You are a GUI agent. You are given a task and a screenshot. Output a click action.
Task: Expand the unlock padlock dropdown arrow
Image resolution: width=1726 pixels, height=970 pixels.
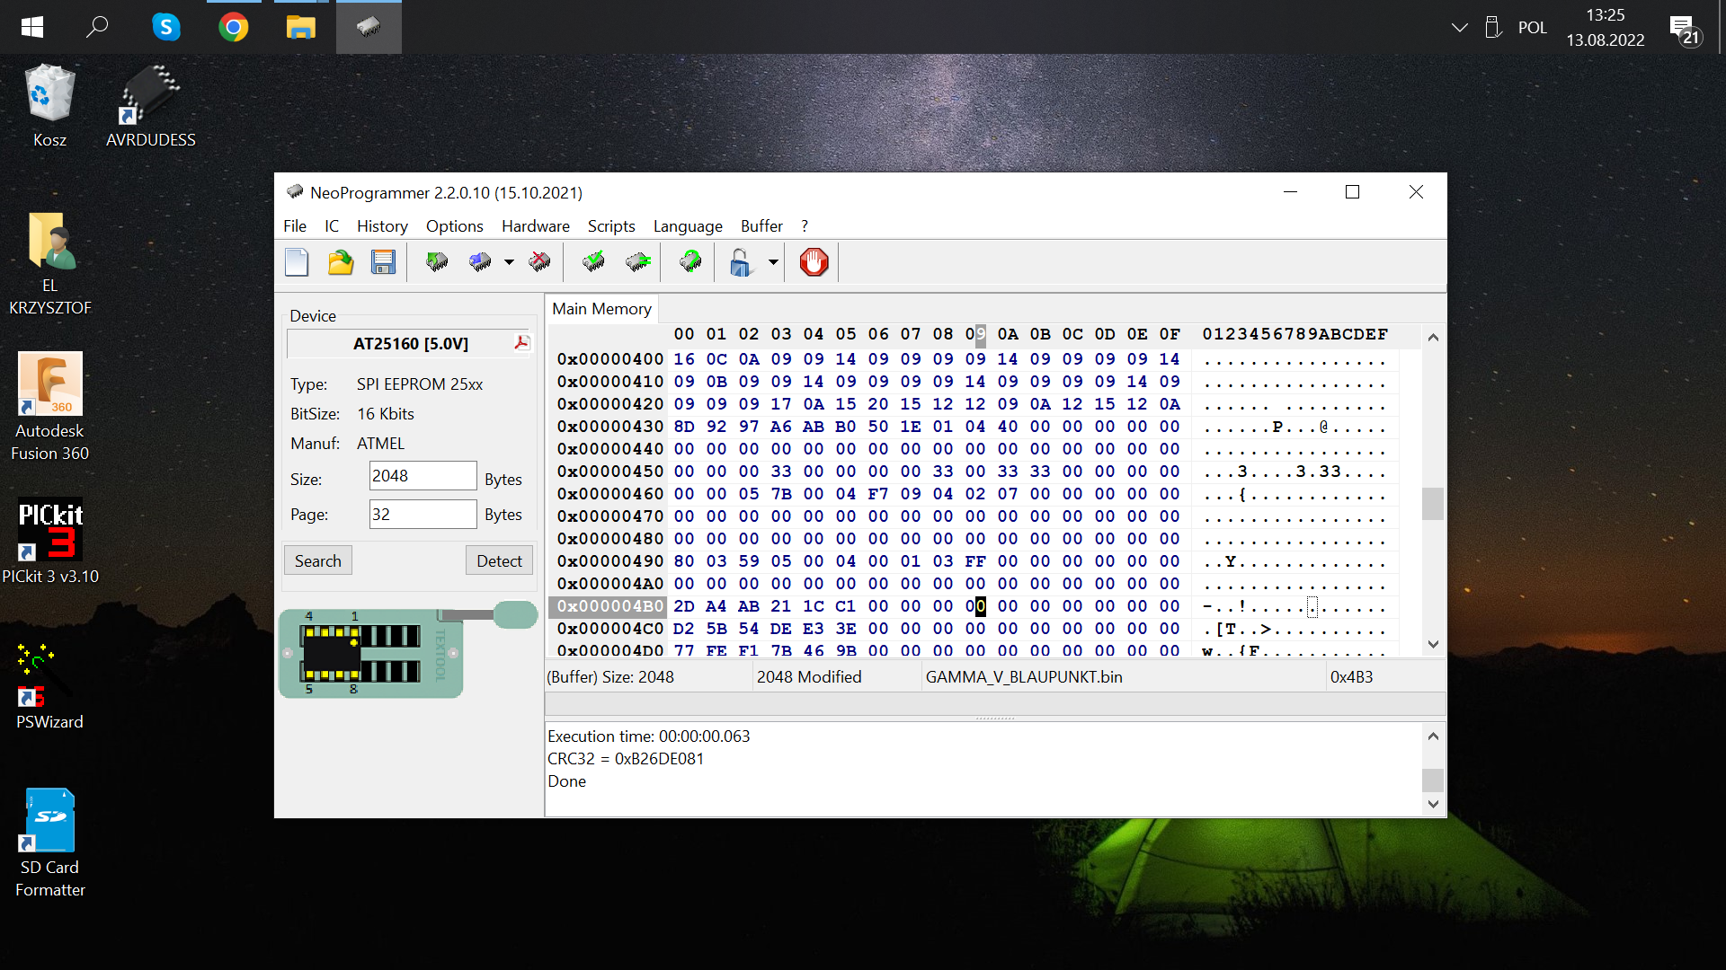click(773, 262)
